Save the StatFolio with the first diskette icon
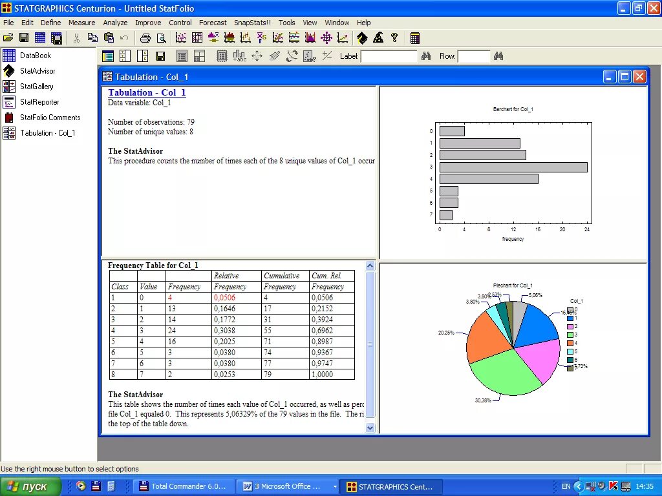 (x=24, y=38)
